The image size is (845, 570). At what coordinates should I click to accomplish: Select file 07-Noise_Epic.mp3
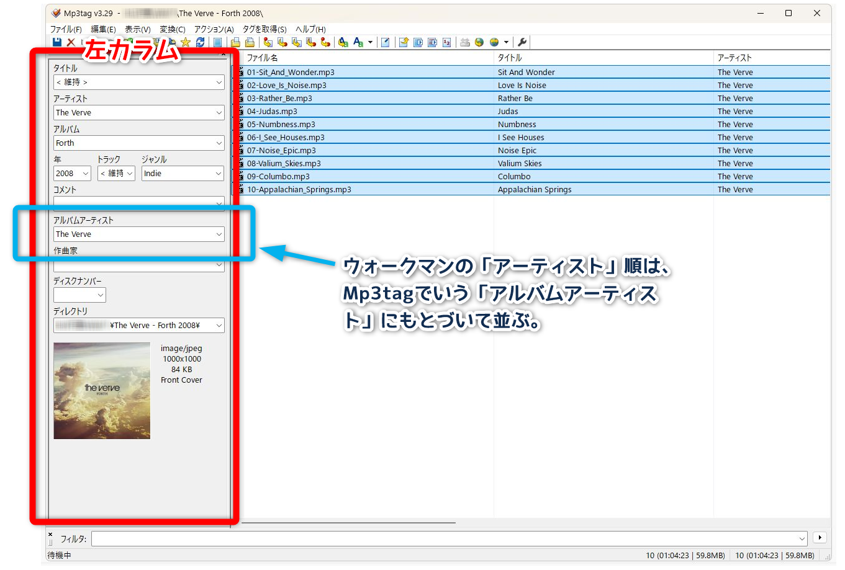coord(281,151)
